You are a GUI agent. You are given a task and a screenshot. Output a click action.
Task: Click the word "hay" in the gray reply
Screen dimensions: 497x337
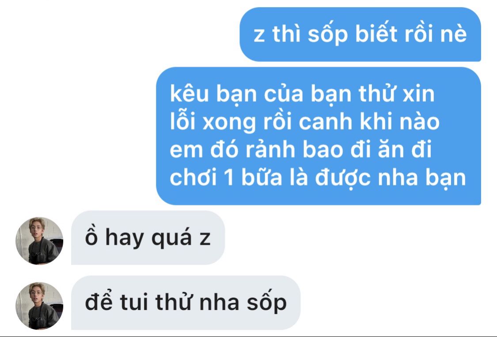point(125,238)
